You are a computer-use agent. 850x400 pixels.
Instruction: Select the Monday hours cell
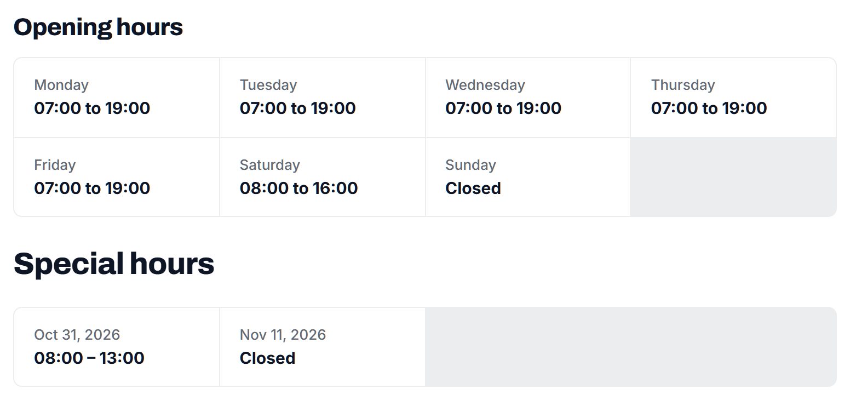117,98
